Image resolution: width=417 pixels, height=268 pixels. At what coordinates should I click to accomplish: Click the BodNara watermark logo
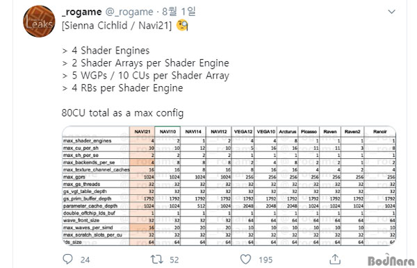point(391,260)
